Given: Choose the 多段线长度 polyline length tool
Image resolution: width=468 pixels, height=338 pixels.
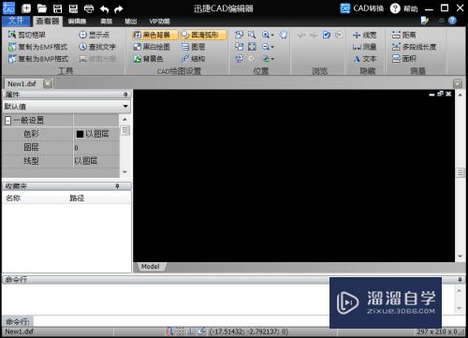Looking at the screenshot, I should click(414, 47).
